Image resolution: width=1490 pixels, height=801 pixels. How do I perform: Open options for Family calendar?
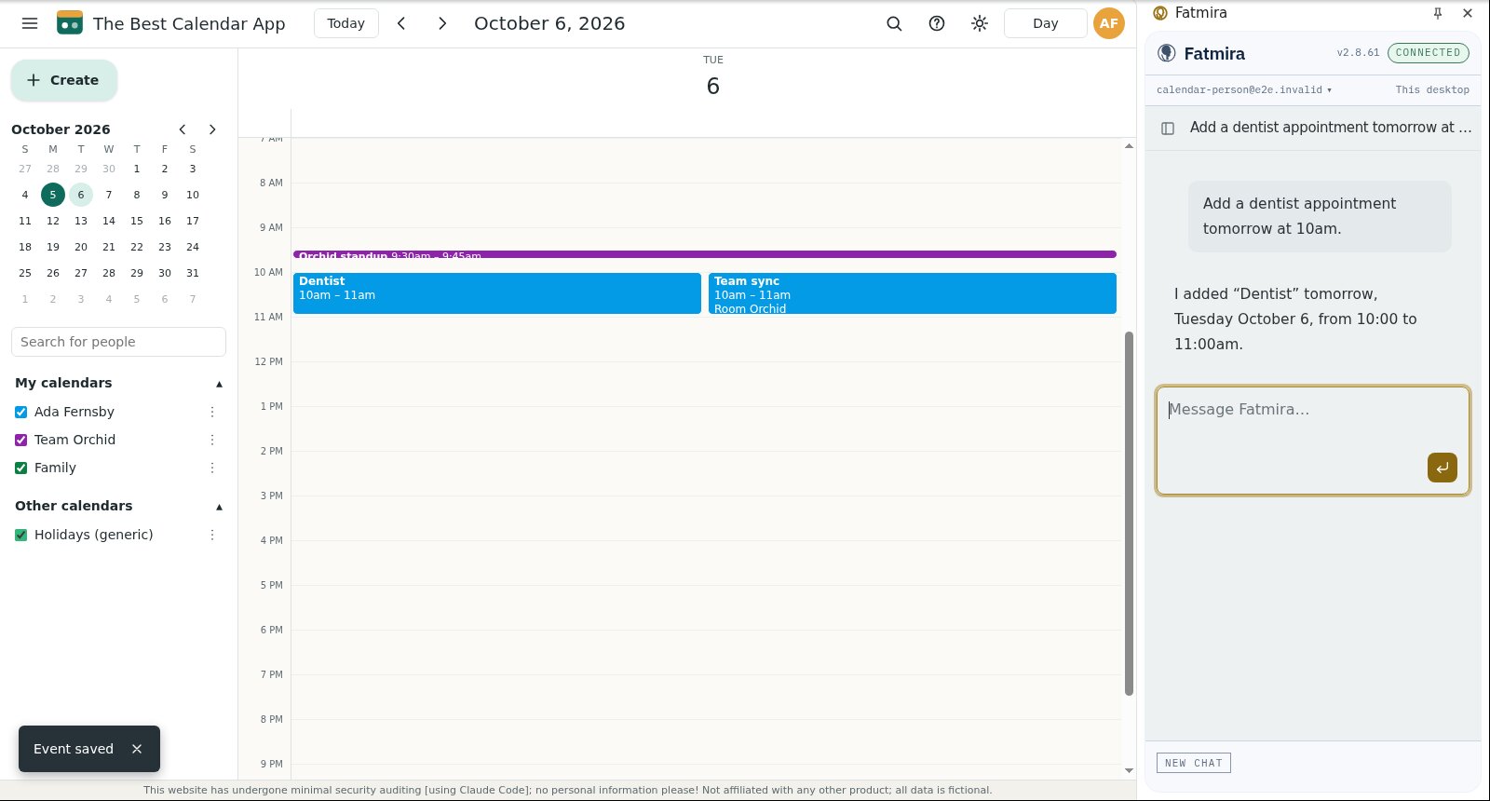[212, 468]
